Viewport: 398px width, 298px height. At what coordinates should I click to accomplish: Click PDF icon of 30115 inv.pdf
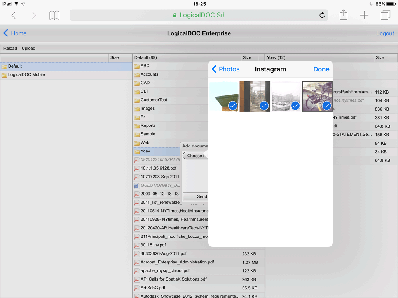[136, 246]
